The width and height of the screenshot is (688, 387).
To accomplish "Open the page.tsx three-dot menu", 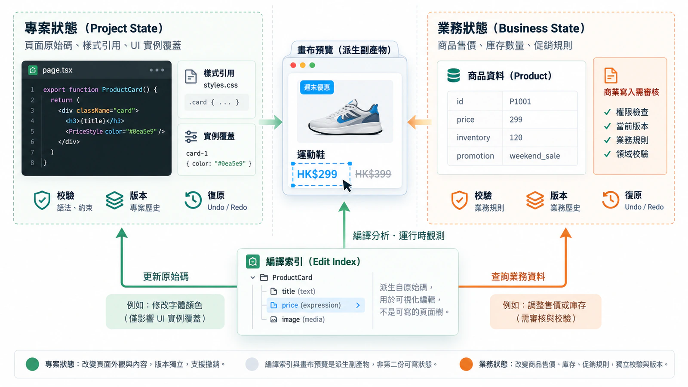I will coord(157,70).
